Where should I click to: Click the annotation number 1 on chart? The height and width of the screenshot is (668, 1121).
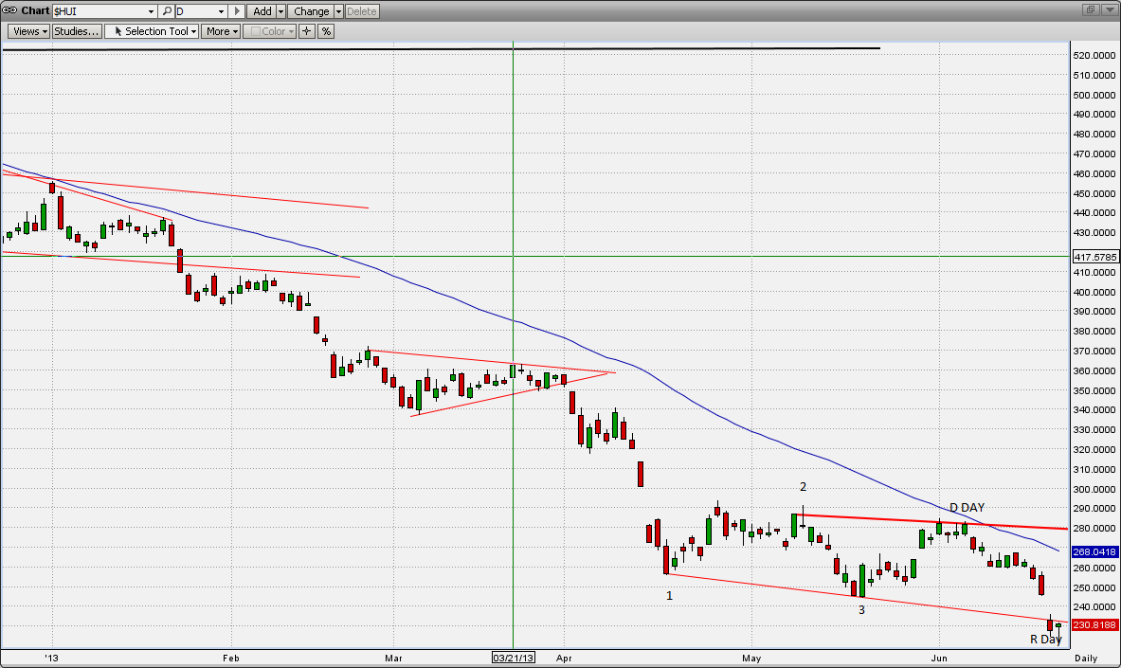(669, 596)
